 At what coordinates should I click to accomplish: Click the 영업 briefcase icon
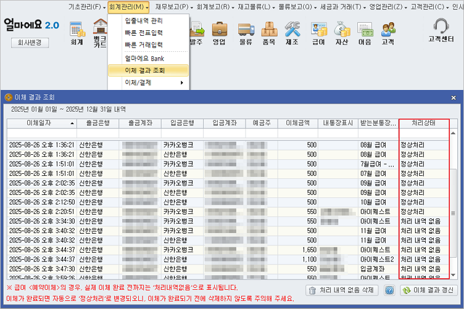coord(219,32)
